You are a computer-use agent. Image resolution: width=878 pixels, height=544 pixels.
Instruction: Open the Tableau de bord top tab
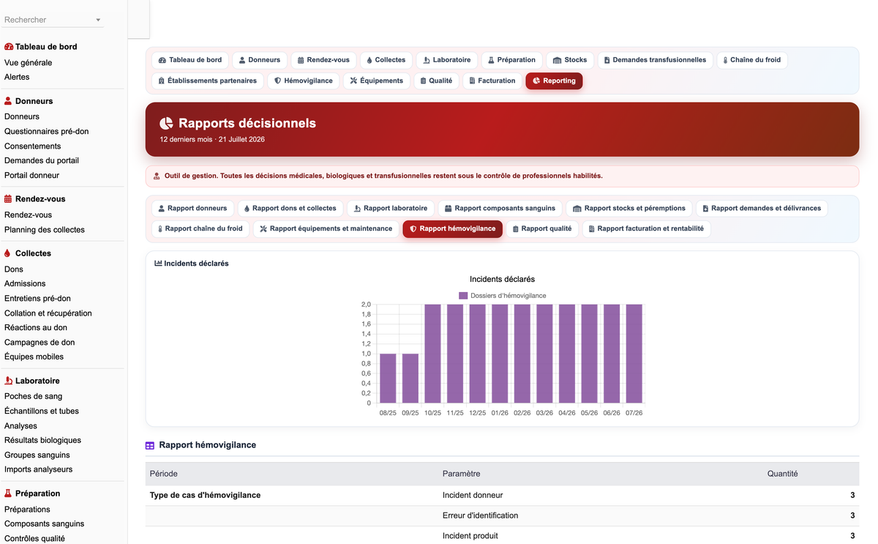190,60
